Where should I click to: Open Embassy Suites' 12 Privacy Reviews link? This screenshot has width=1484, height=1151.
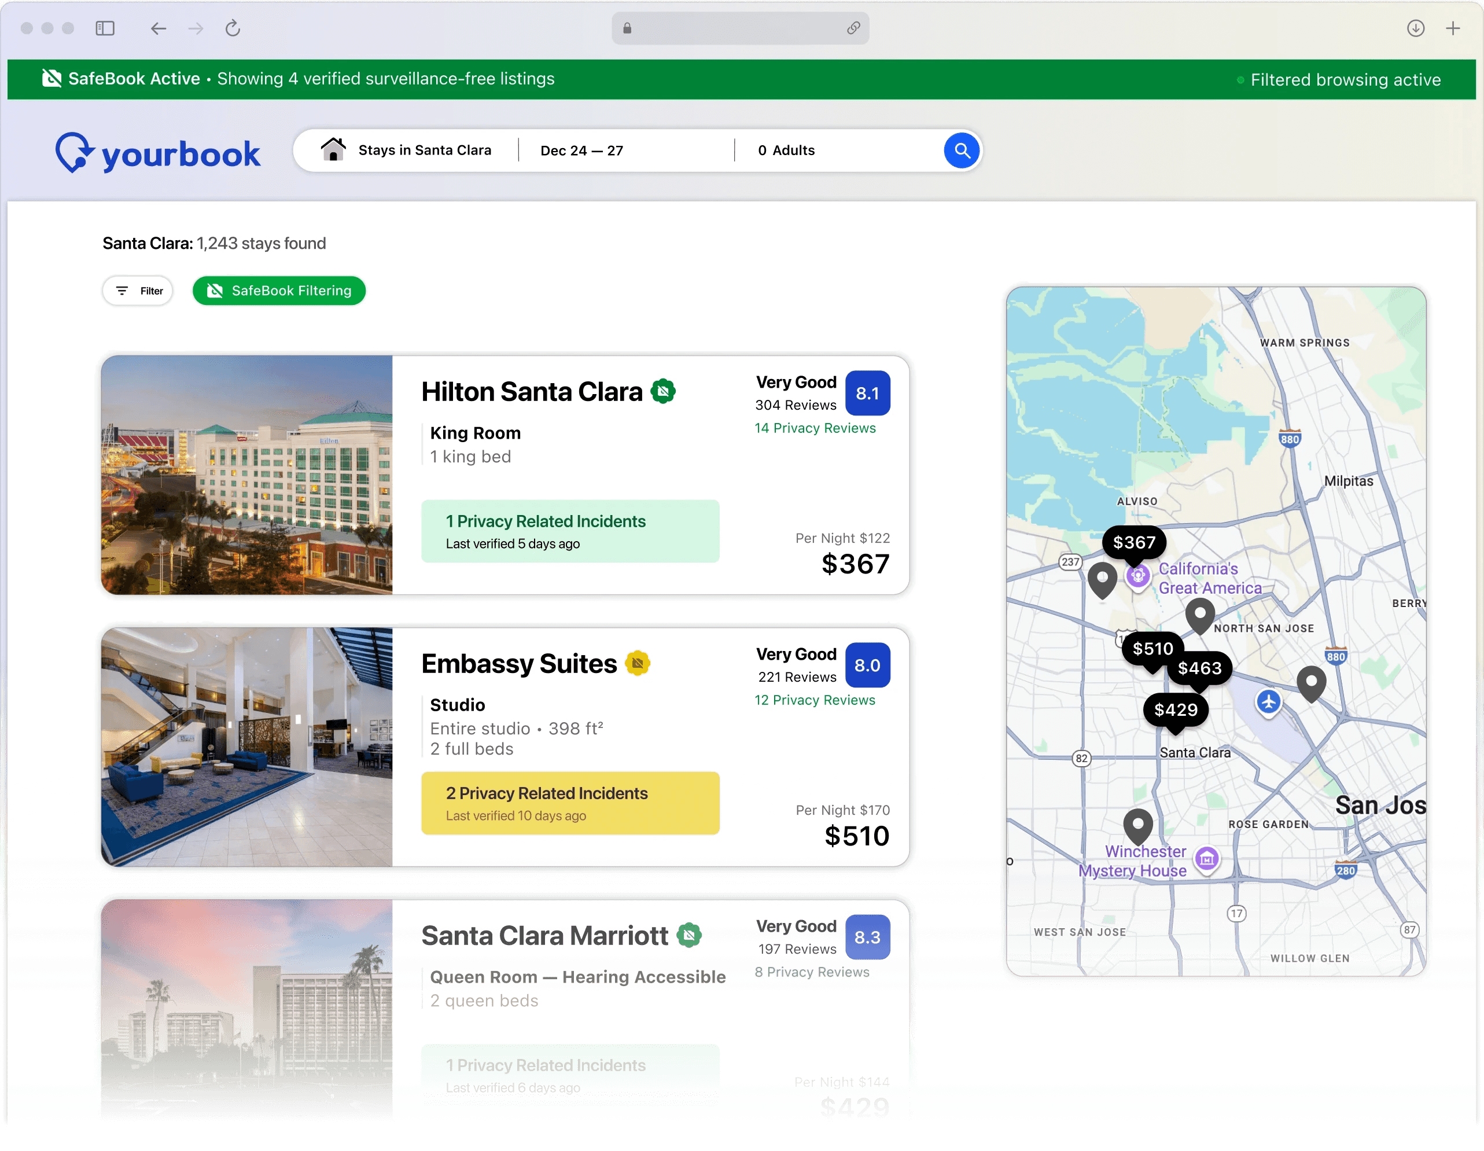[x=815, y=700]
